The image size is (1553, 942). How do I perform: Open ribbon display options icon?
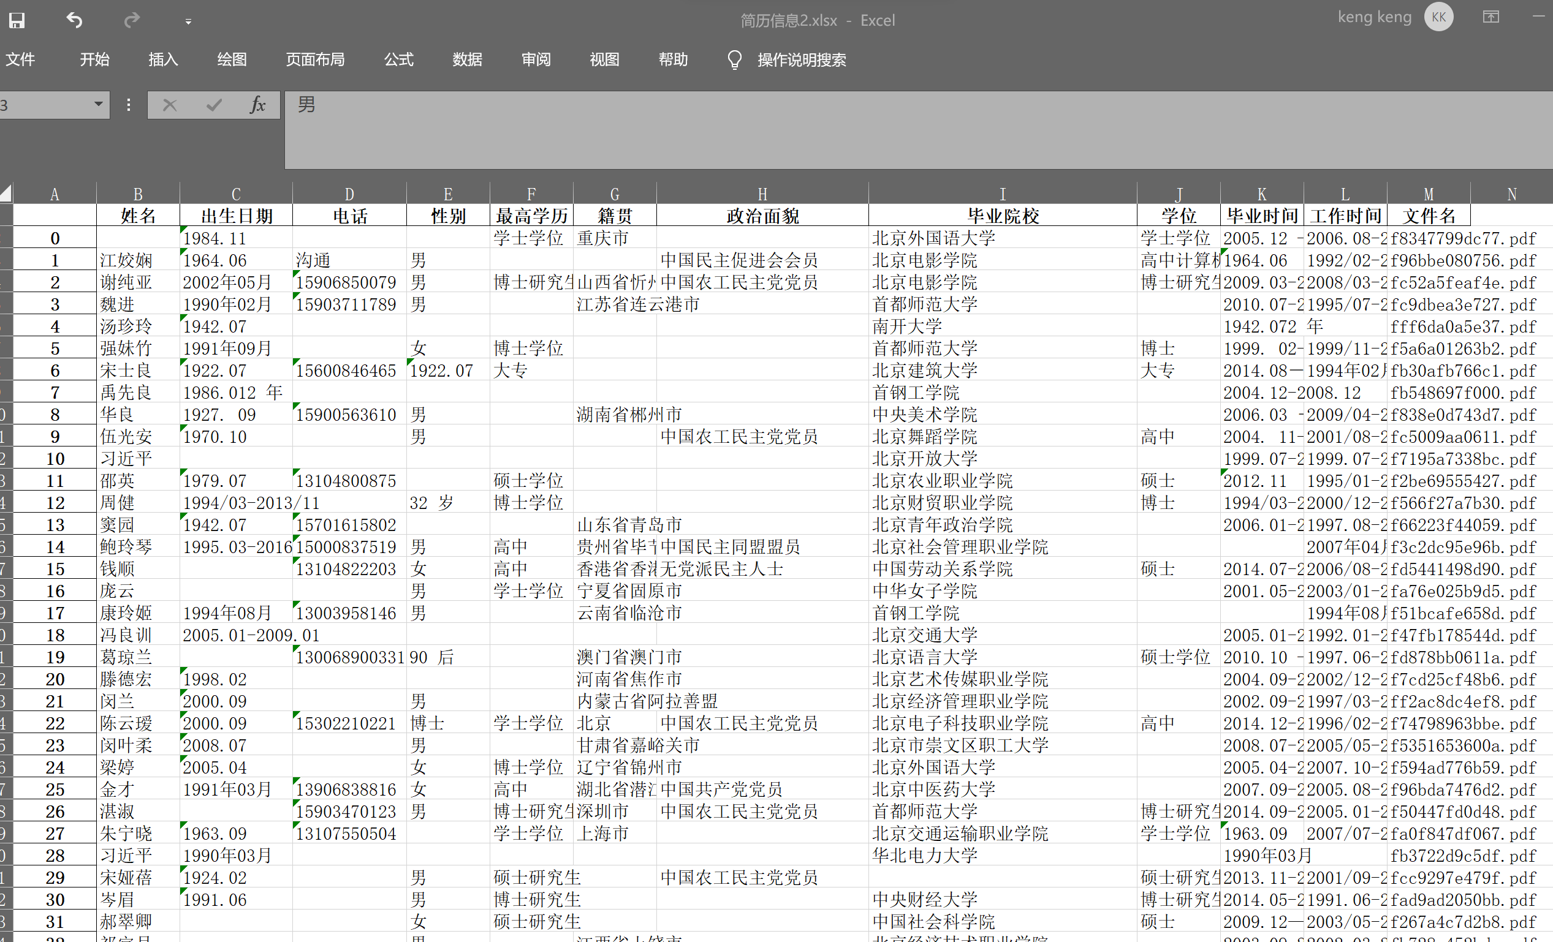(x=1490, y=17)
